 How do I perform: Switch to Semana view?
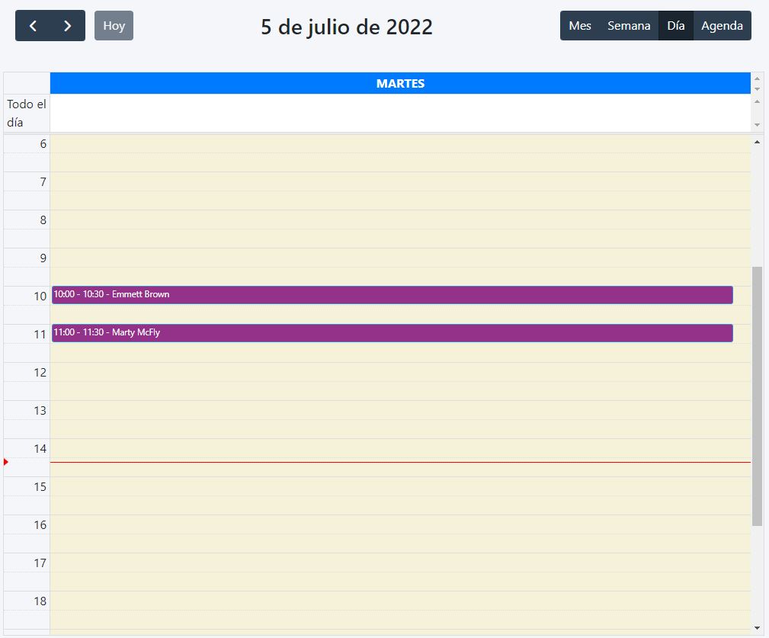[629, 26]
